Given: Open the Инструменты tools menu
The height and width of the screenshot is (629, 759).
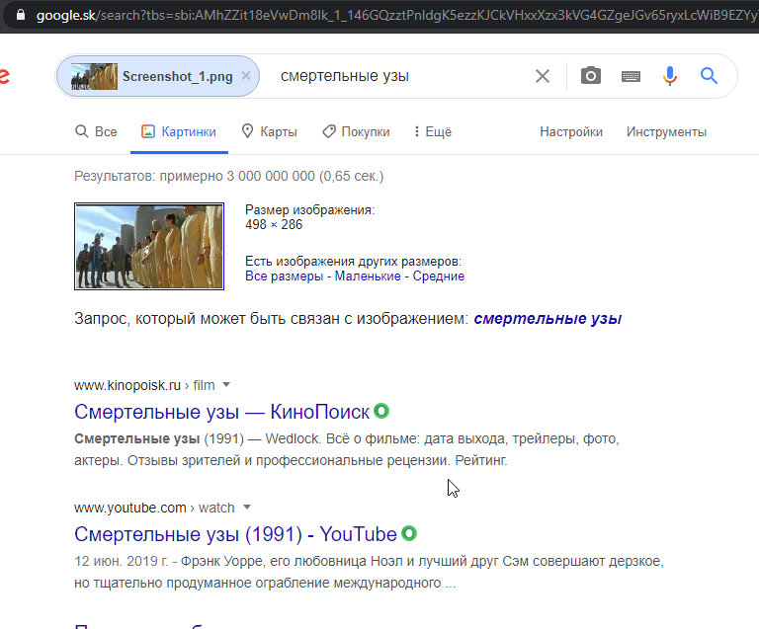Looking at the screenshot, I should tap(666, 131).
